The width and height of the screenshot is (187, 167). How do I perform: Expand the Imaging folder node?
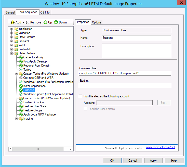[x=17, y=119]
